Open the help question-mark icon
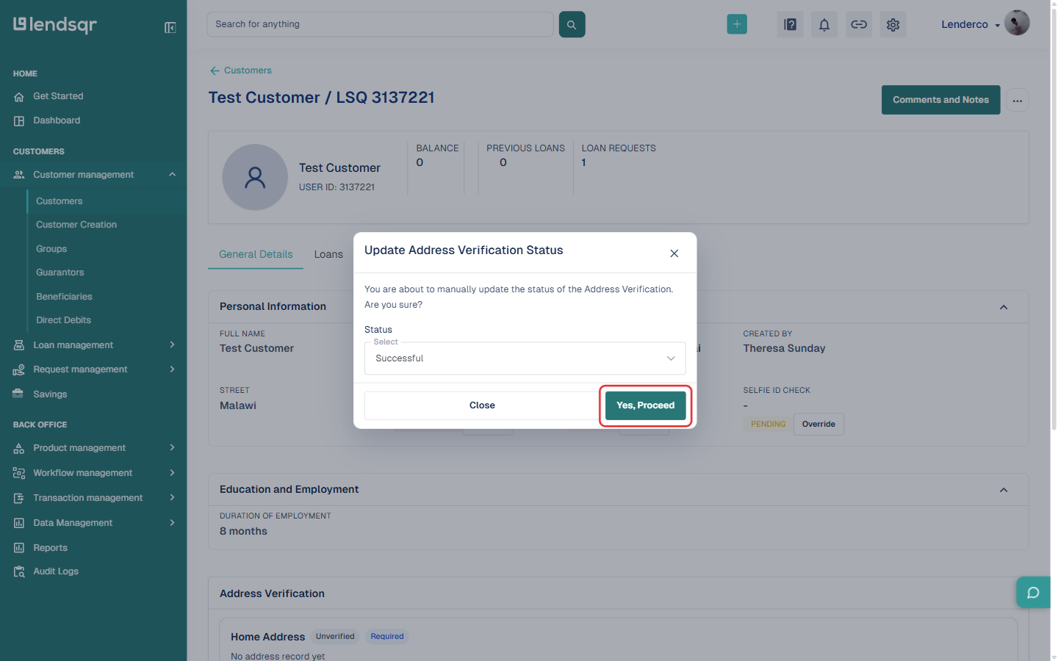 [x=790, y=24]
